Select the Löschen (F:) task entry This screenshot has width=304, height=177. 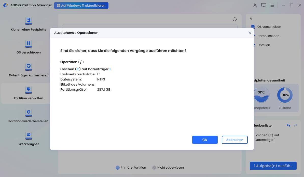pyautogui.click(x=267, y=138)
